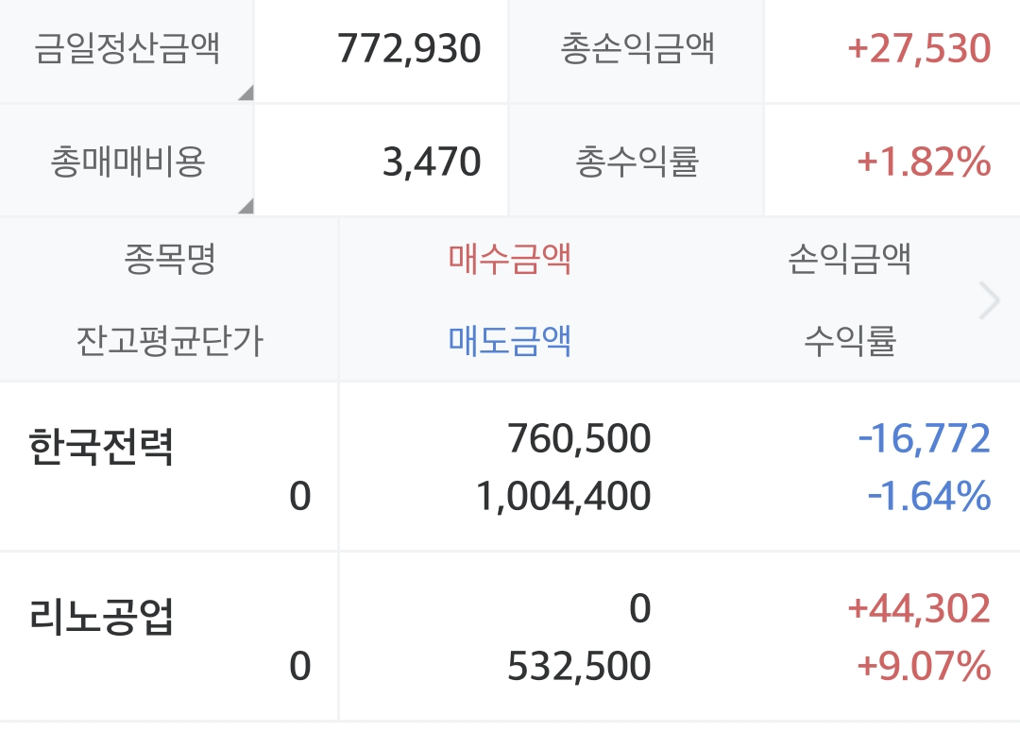Select the 매도금액 column header

[x=509, y=340]
